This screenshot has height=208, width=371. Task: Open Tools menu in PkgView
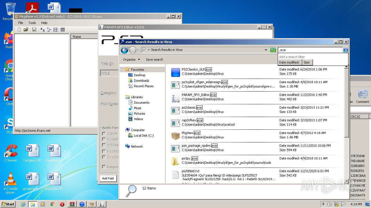click(x=32, y=23)
